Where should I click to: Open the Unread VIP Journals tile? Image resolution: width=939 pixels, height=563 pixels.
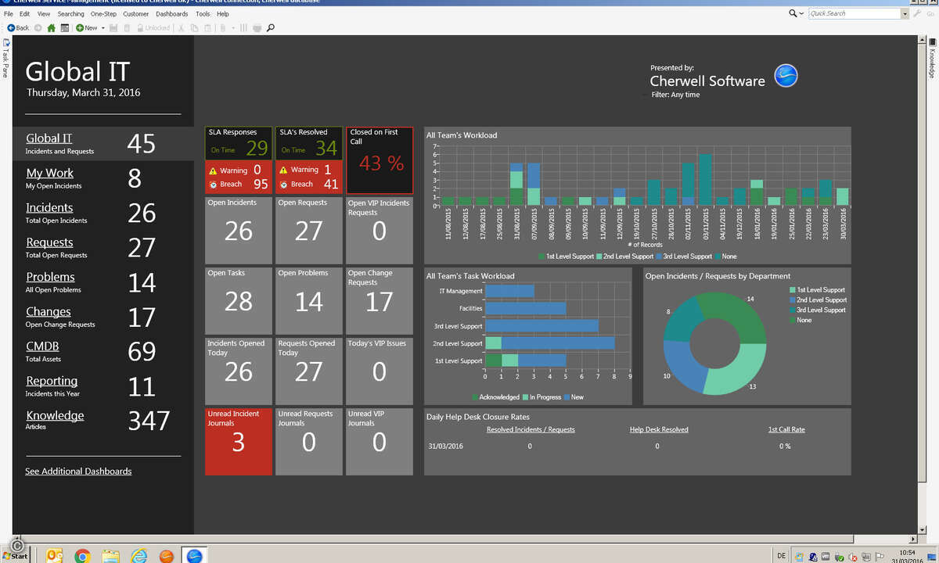(380, 442)
